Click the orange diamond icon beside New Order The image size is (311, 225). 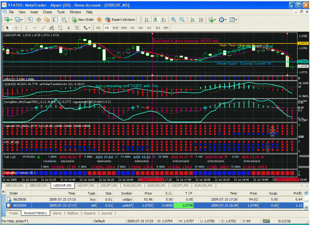click(100, 19)
